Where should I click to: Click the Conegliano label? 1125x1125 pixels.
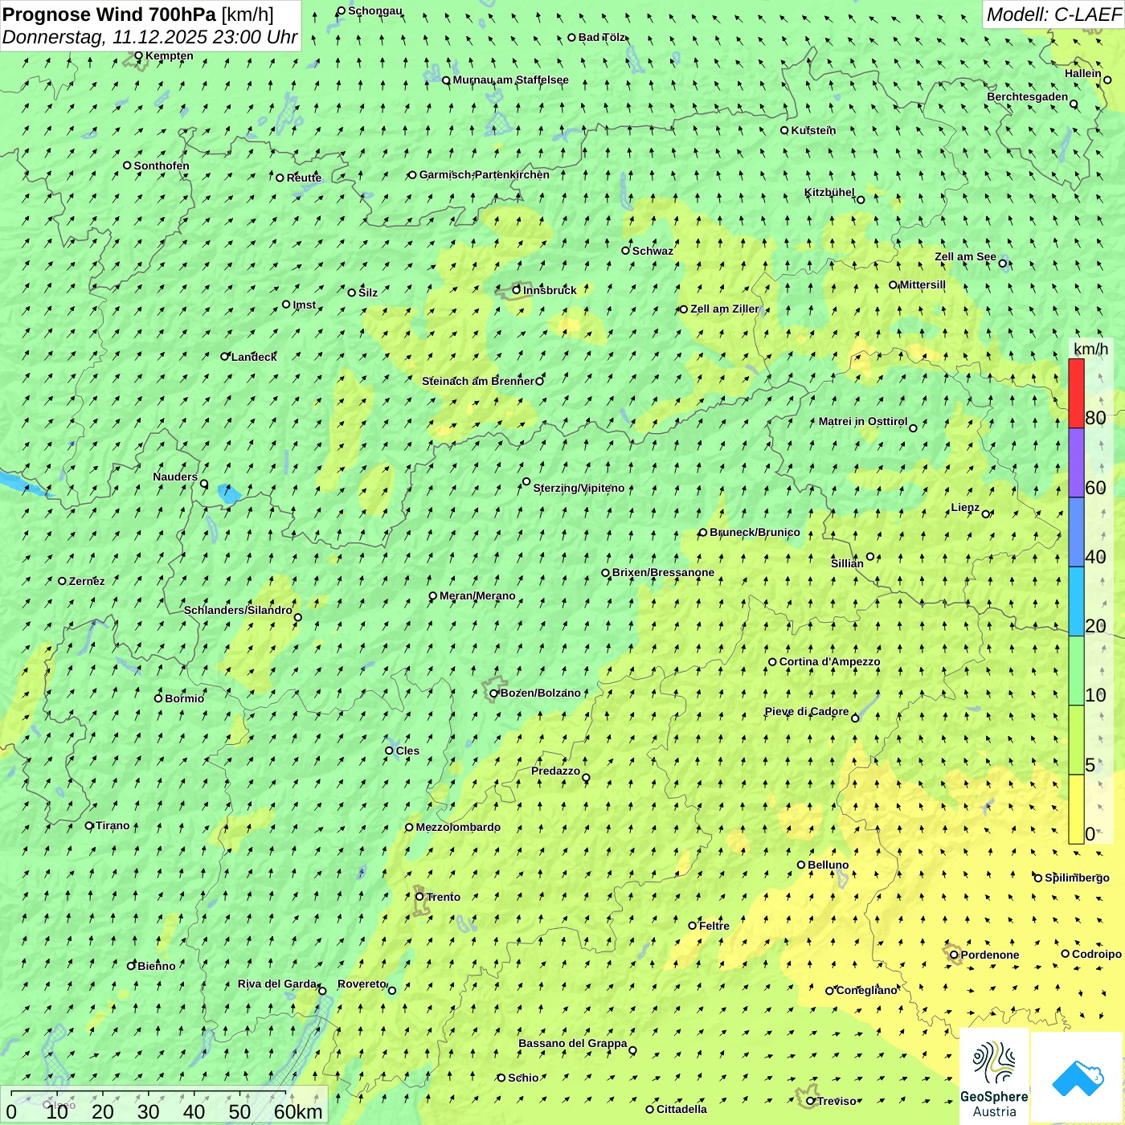[866, 990]
